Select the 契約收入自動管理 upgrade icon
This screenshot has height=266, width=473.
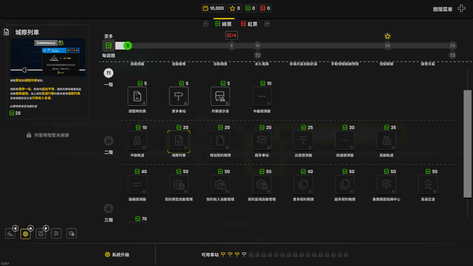pos(220,185)
